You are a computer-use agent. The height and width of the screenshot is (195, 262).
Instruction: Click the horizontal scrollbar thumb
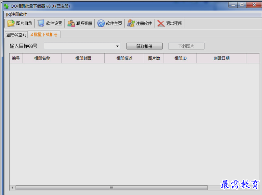pos(111,188)
